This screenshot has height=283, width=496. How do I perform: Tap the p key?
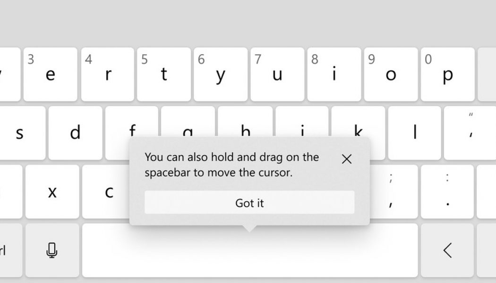click(x=447, y=75)
